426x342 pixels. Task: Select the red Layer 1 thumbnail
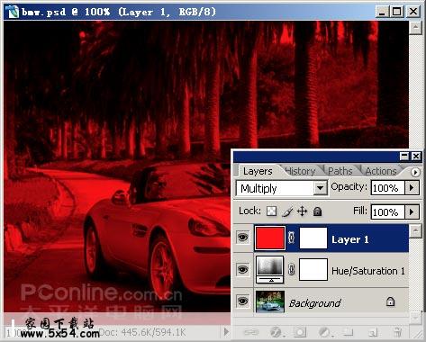pos(269,238)
